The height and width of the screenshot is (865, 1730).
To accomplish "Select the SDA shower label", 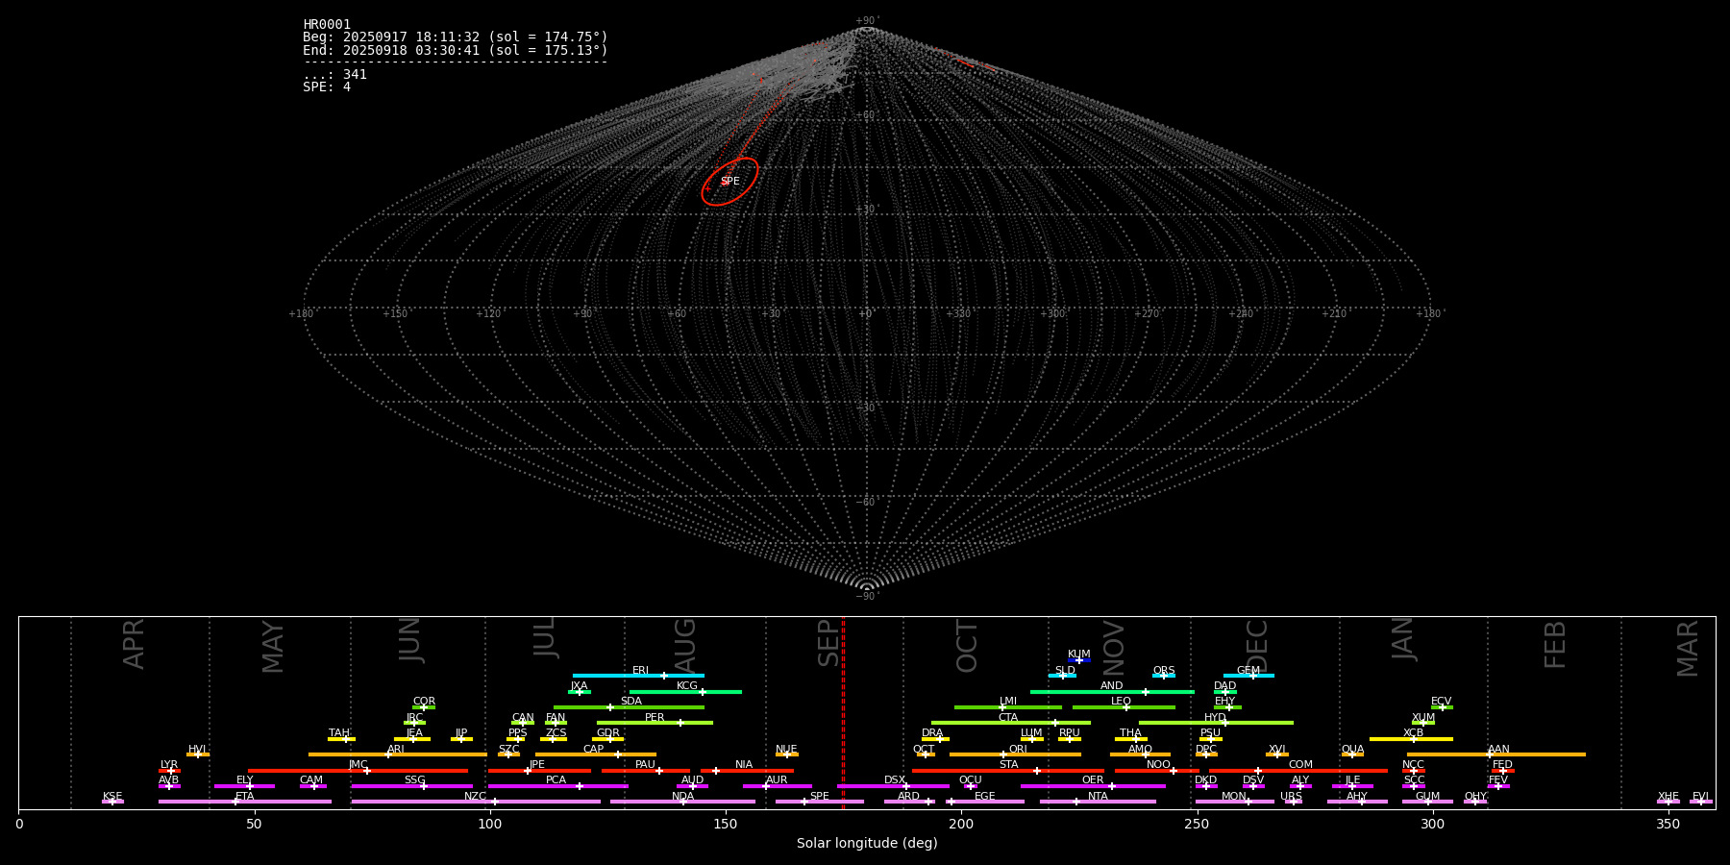I will [x=630, y=701].
